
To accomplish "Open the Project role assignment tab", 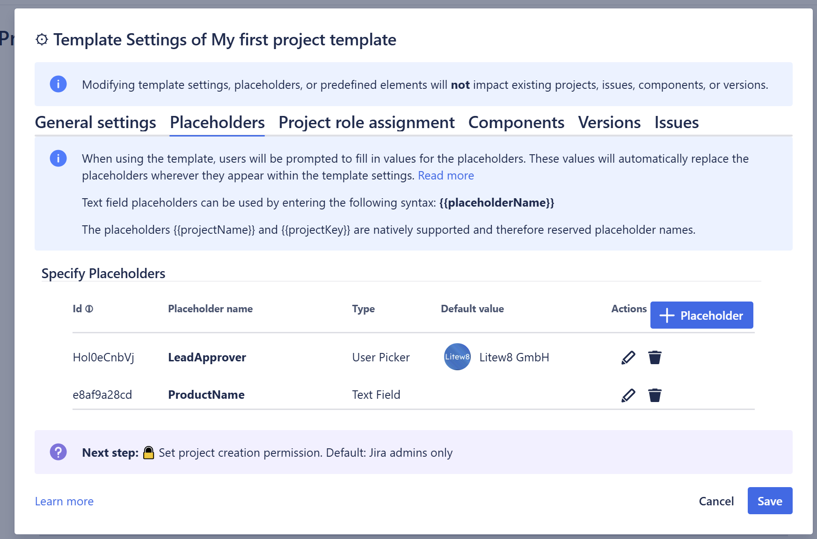I will click(x=365, y=122).
